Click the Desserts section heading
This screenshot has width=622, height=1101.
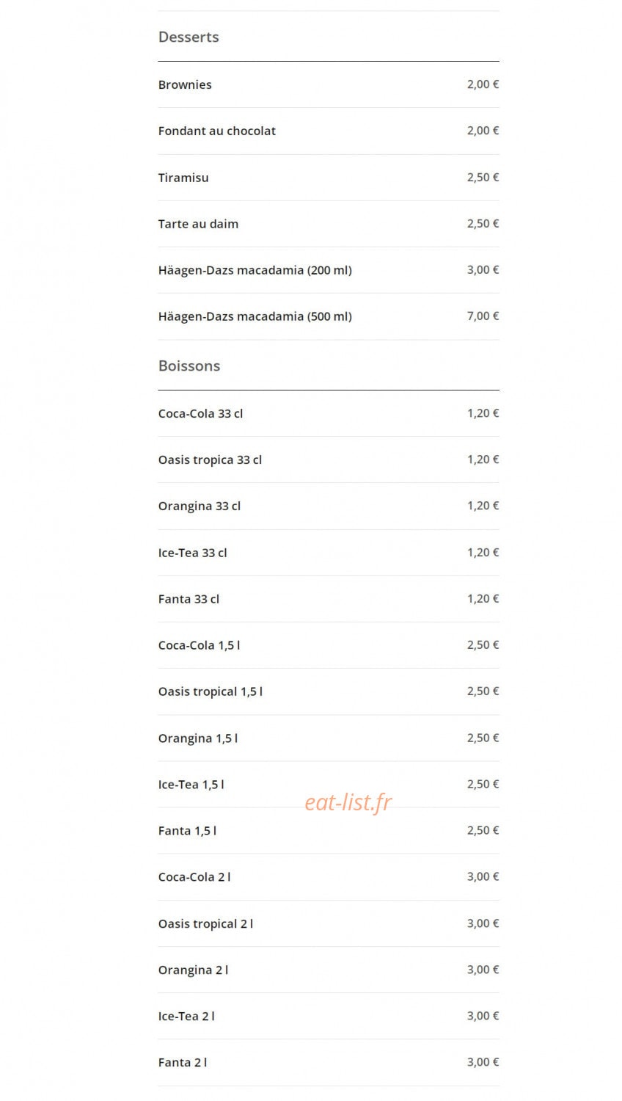click(x=189, y=37)
